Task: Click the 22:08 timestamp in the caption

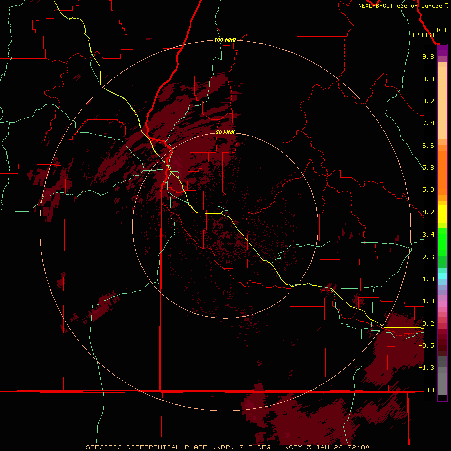Action: (x=358, y=447)
